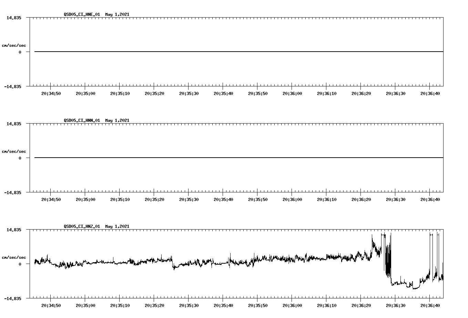This screenshot has height=318, width=468.
Task: Select the May 1,2021 date beside HNZ title
Action: 117,226
